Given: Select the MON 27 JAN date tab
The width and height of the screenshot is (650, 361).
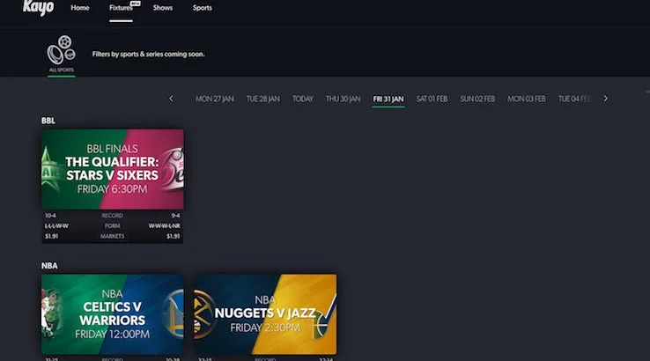Looking at the screenshot, I should [214, 99].
